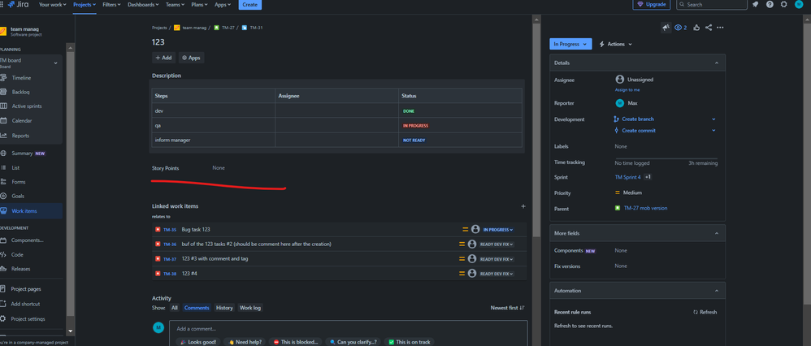Click the Calendar sidebar icon

(4, 120)
